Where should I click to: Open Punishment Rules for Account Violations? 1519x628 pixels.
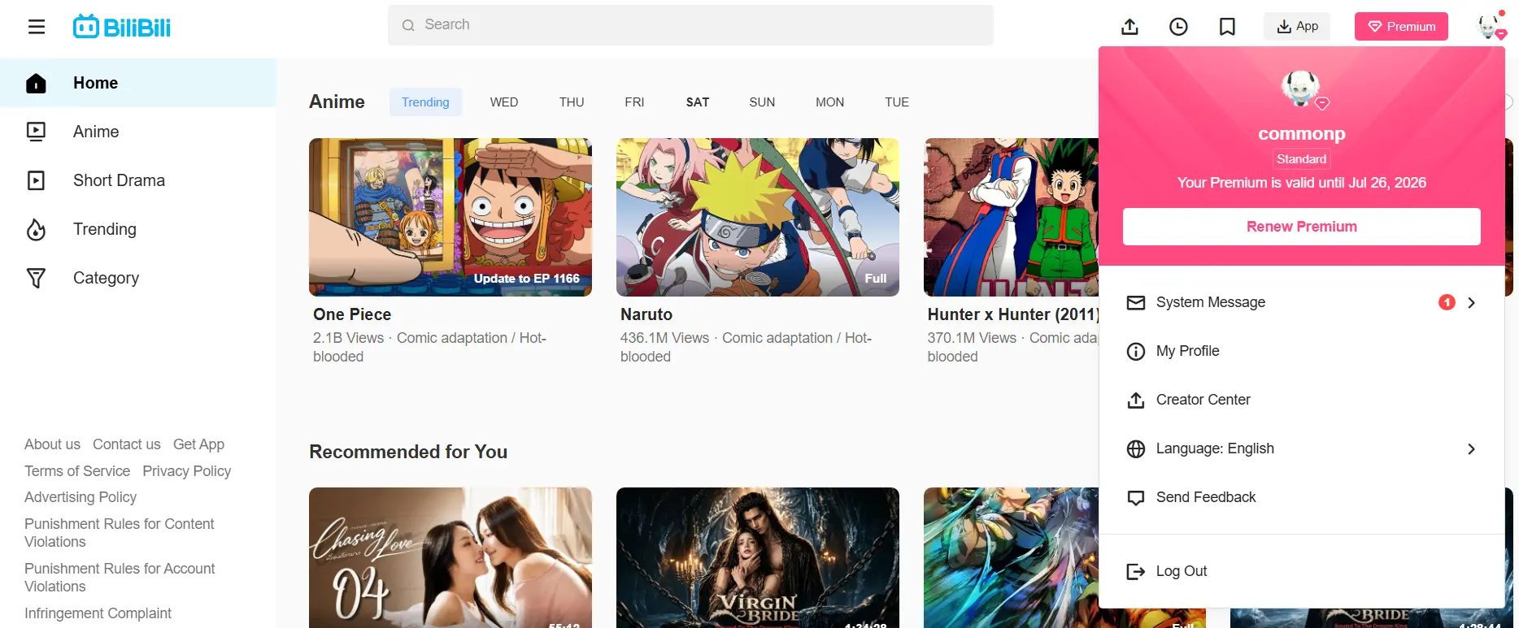pos(120,578)
